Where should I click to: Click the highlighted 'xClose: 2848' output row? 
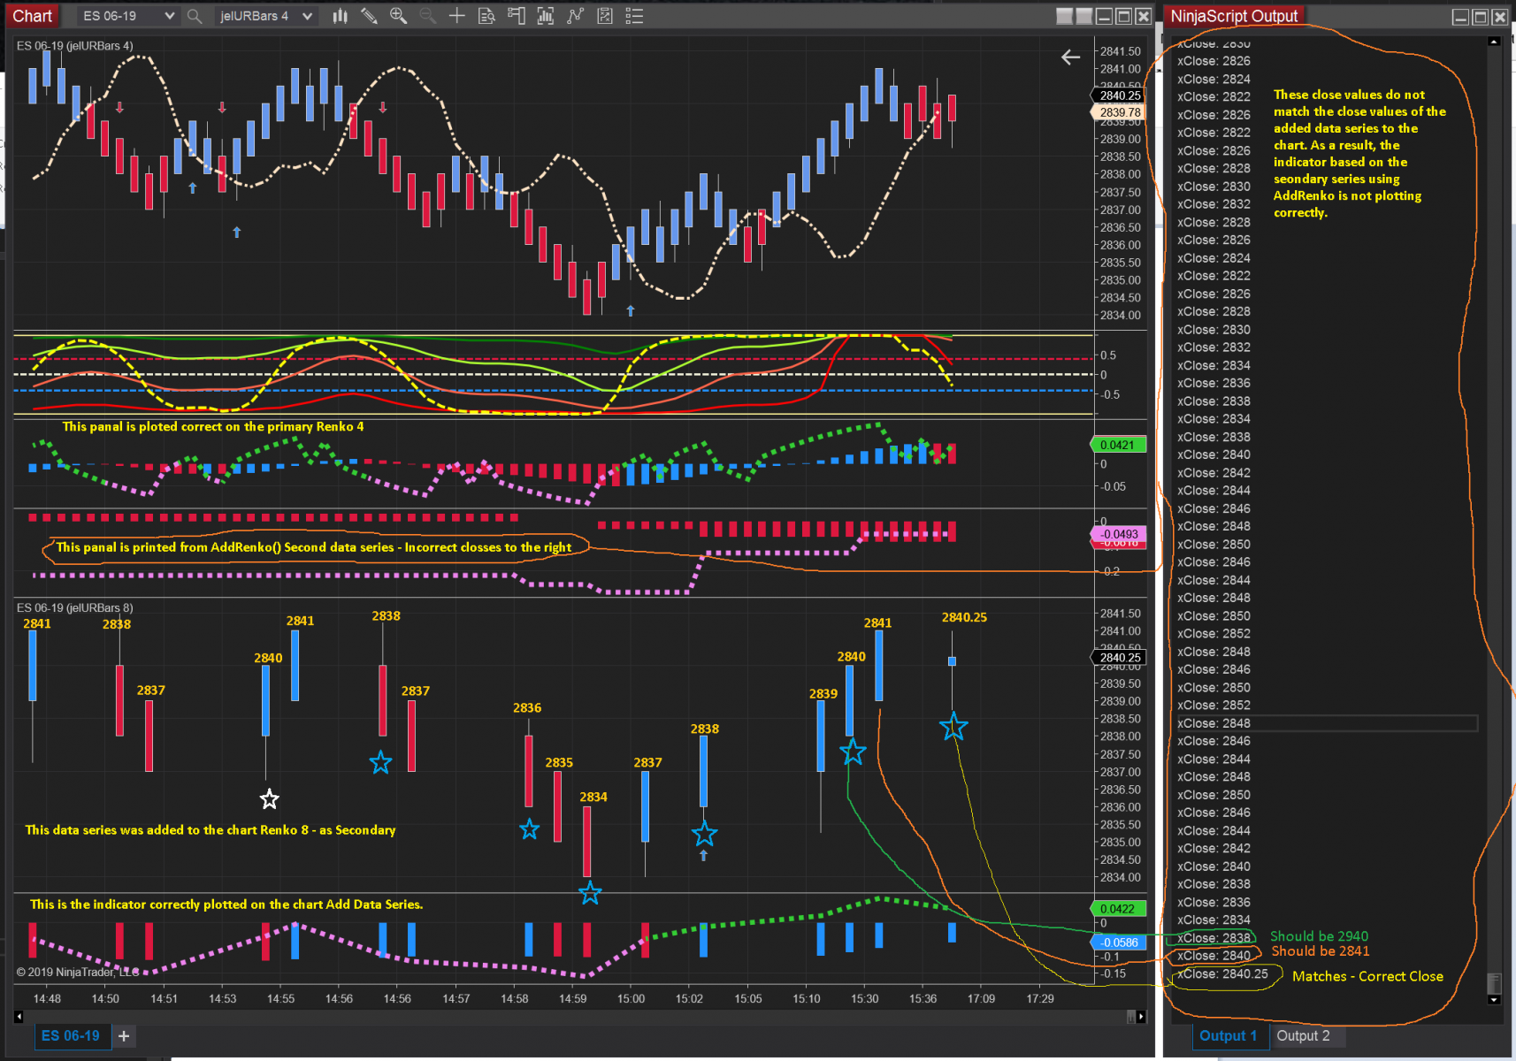[1327, 723]
